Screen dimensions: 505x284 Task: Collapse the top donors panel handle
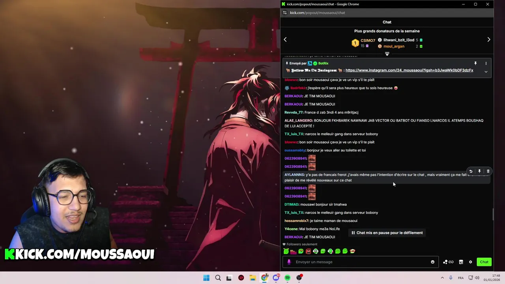(387, 54)
